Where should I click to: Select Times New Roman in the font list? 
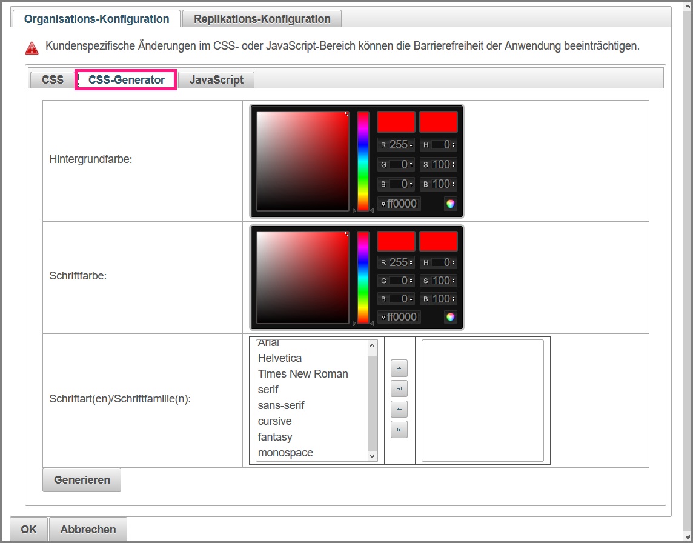click(303, 374)
